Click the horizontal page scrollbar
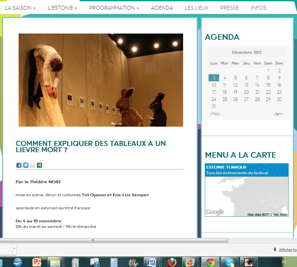Viewport: 297px width, 267px height. pos(114,240)
